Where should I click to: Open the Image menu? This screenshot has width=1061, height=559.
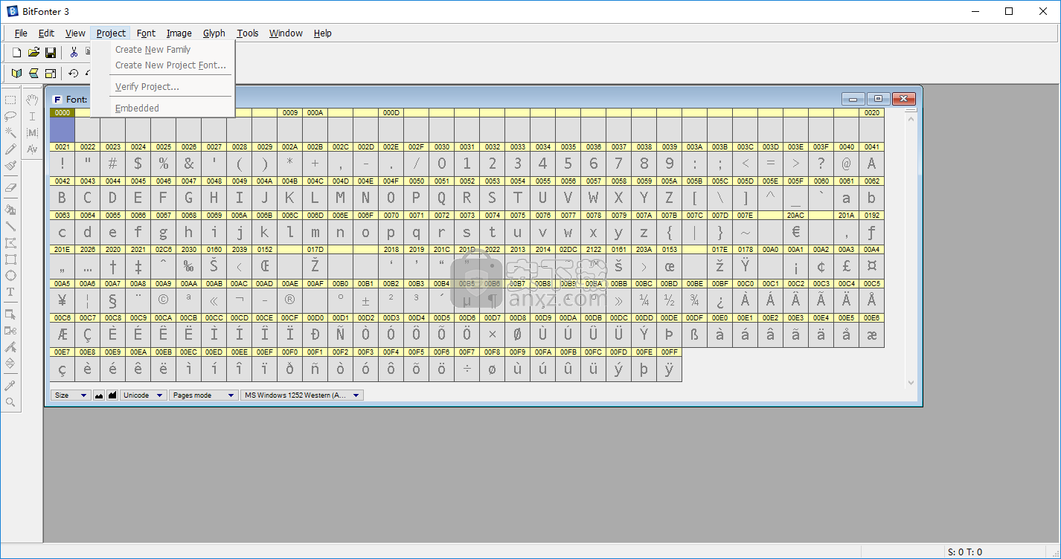tap(179, 33)
